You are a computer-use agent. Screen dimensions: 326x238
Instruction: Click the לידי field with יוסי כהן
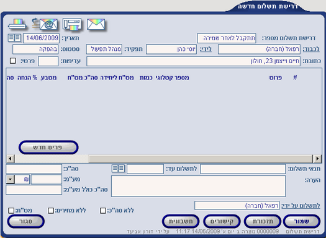(x=171, y=49)
